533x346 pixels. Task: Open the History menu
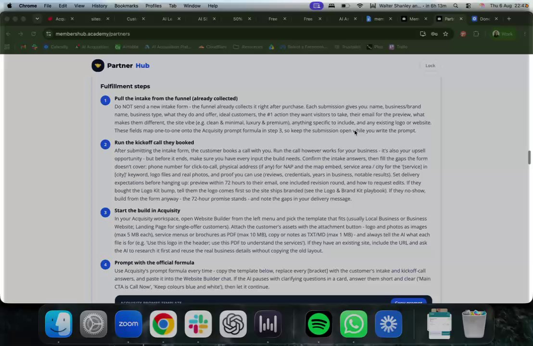[x=99, y=6]
